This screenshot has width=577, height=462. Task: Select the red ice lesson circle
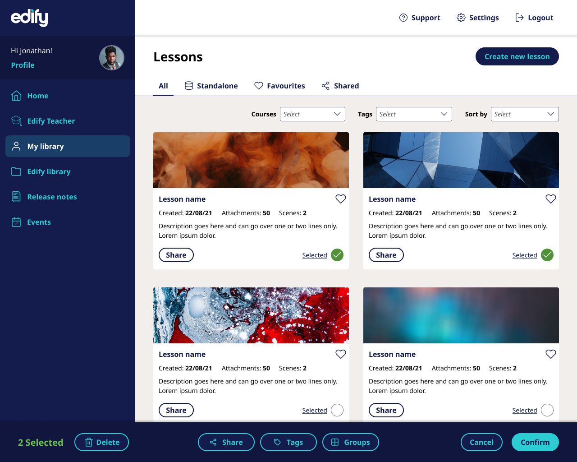337,410
